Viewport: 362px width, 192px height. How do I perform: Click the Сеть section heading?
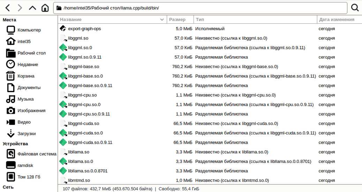click(8, 187)
